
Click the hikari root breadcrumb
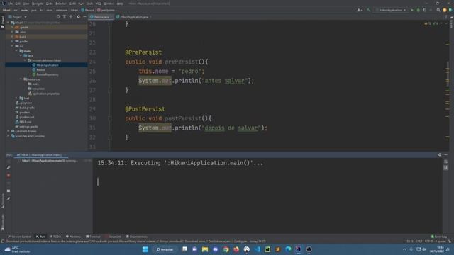[6, 10]
